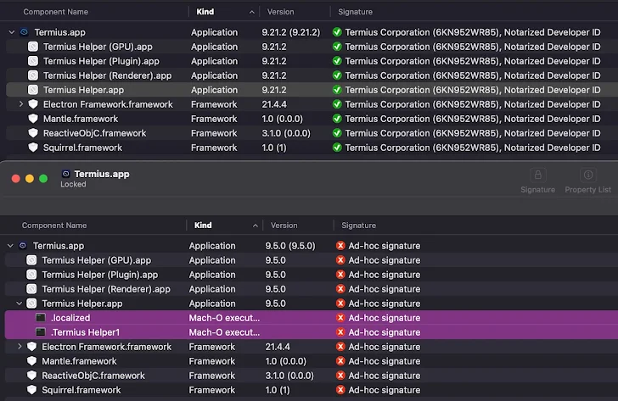Select ReactiveObjC.framework row in upper list

point(93,133)
